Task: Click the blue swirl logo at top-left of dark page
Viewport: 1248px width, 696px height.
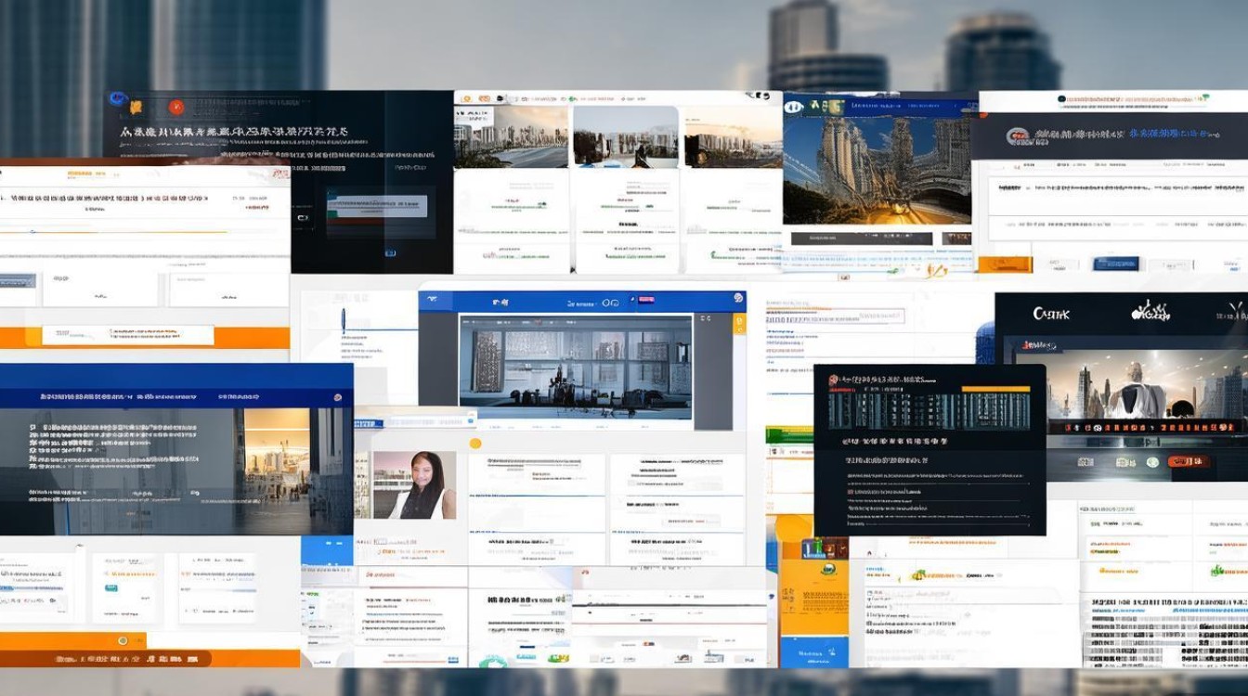Action: tap(117, 100)
